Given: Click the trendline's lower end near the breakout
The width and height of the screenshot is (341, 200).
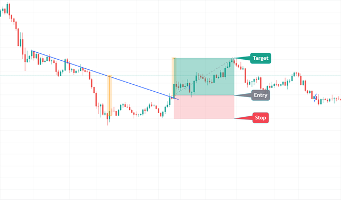Looking at the screenshot, I should tap(178, 99).
